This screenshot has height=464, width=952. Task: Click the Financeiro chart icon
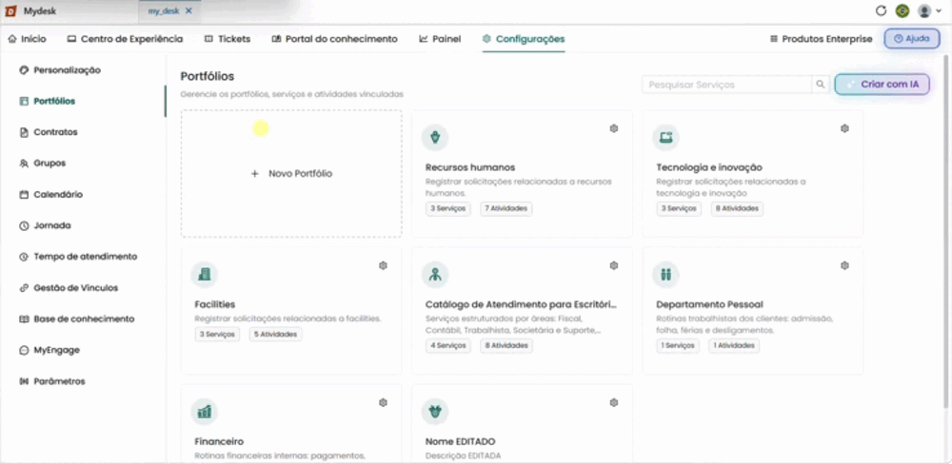click(205, 412)
